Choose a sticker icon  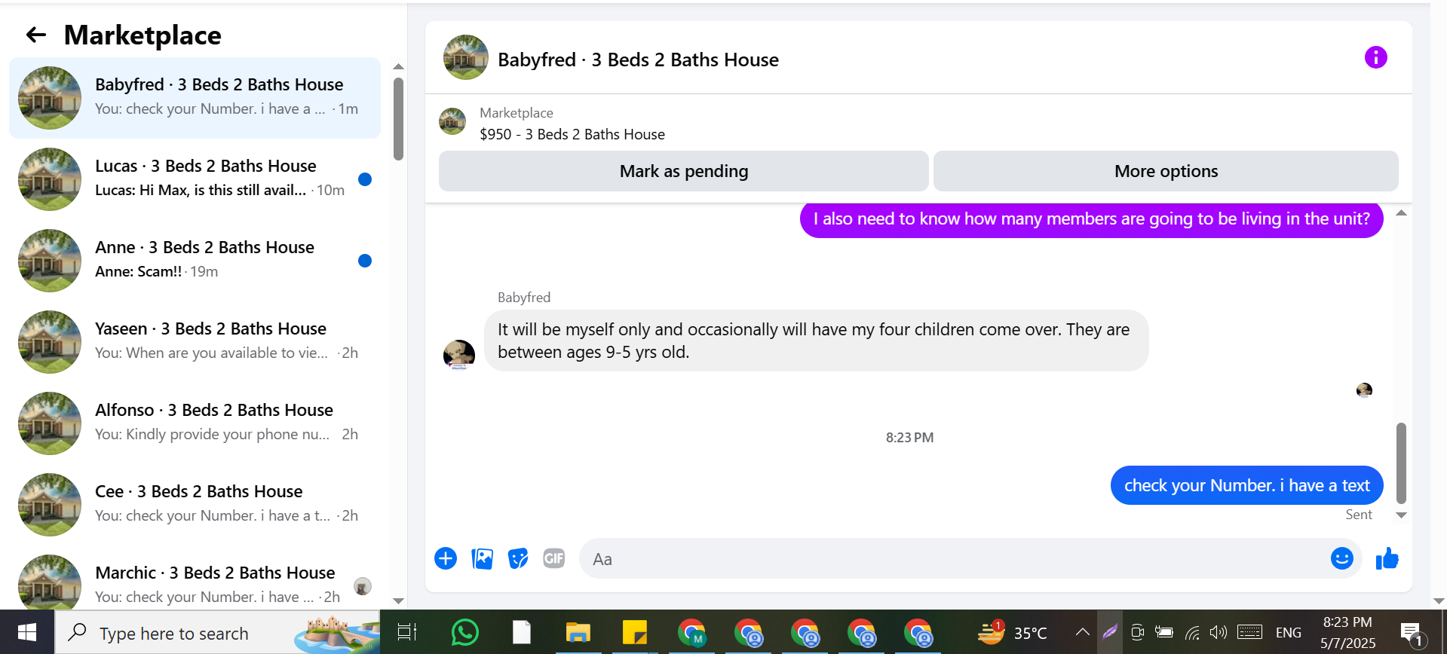[518, 558]
